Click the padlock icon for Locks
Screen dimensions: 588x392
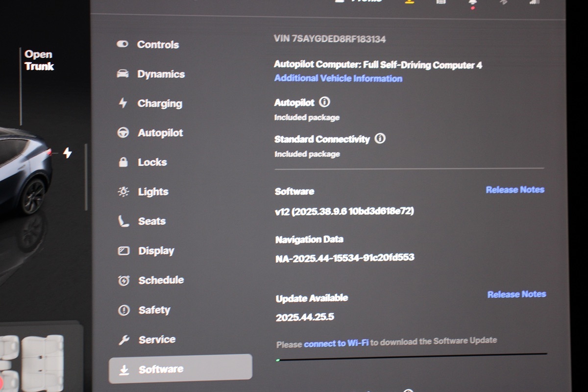coord(123,162)
